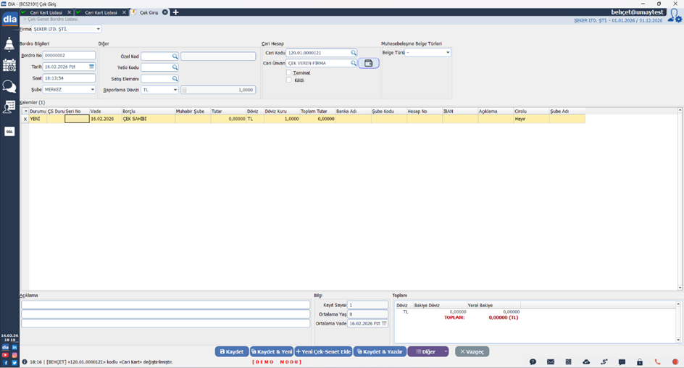Screen dimensions: 684x368
Task: Click the Bordro No input field
Action: [69, 55]
